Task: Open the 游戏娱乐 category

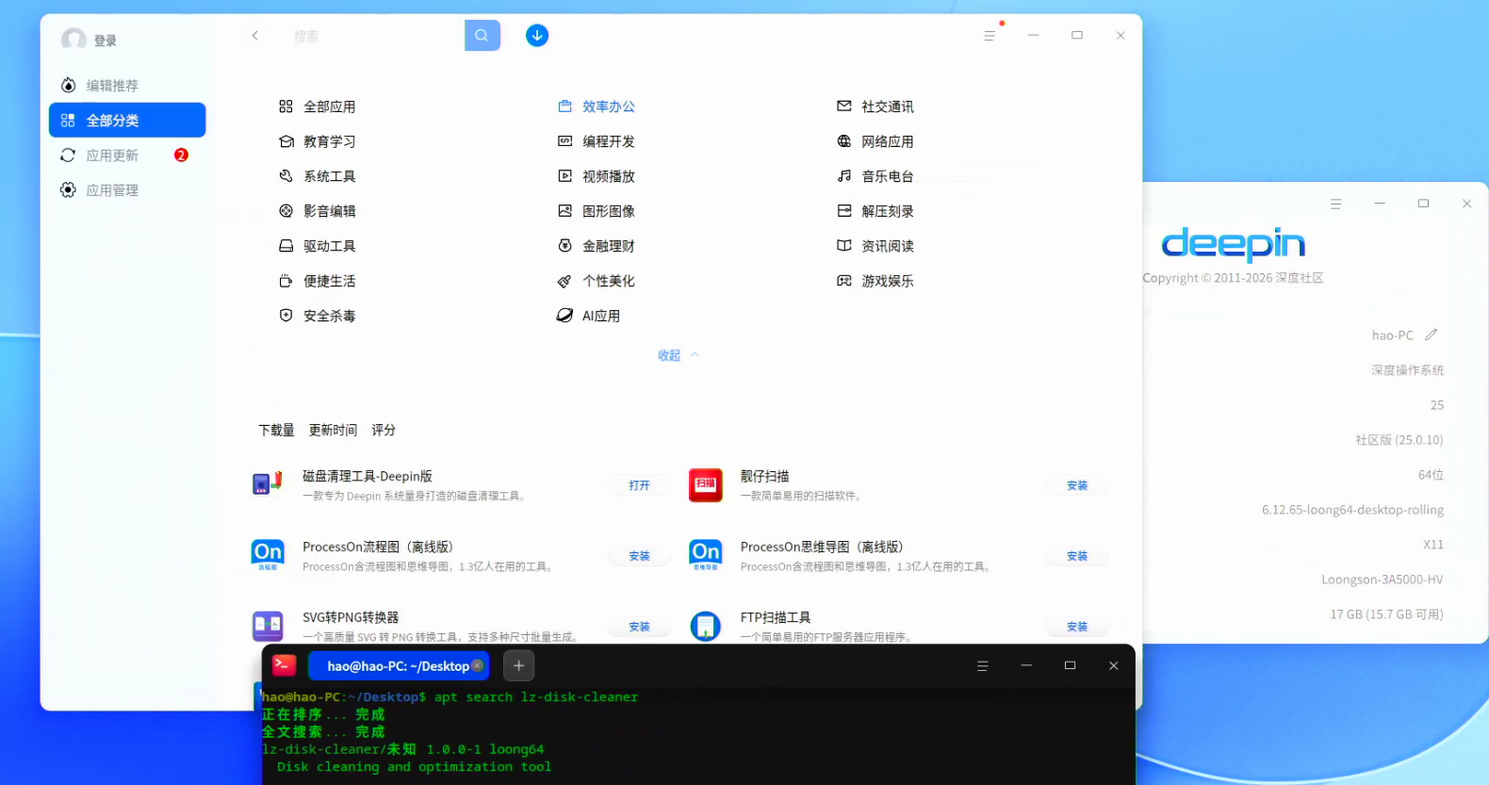Action: tap(875, 281)
